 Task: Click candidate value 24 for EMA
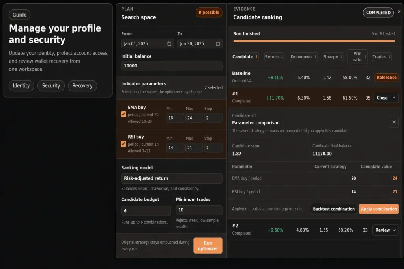(395, 178)
